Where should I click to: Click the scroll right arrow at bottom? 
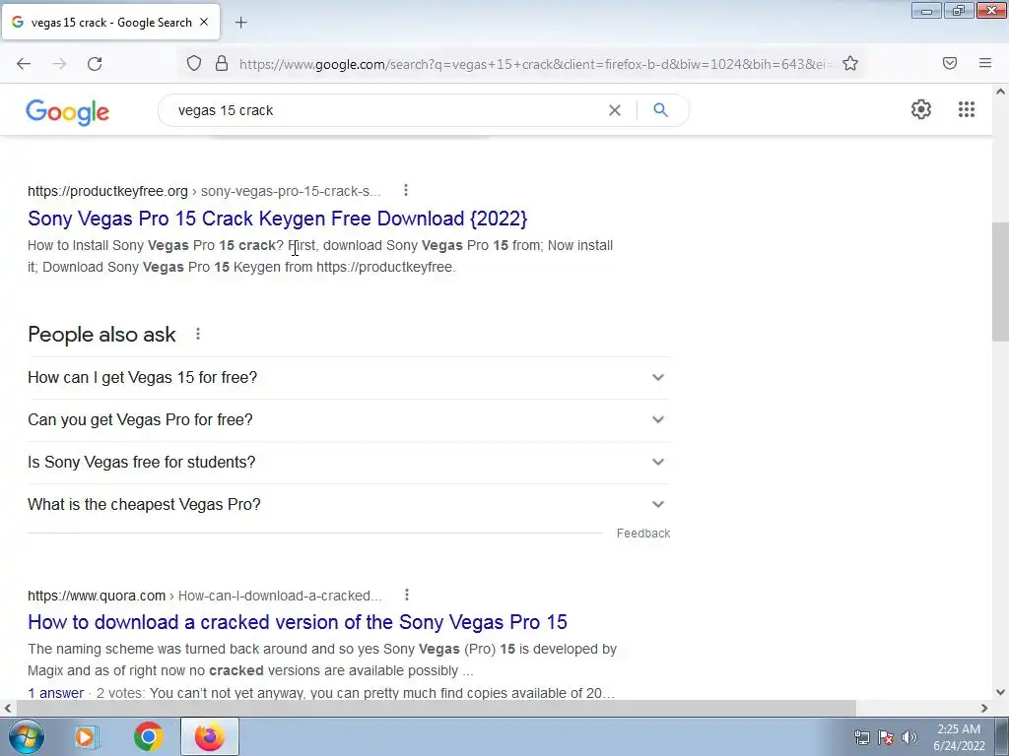coord(984,708)
